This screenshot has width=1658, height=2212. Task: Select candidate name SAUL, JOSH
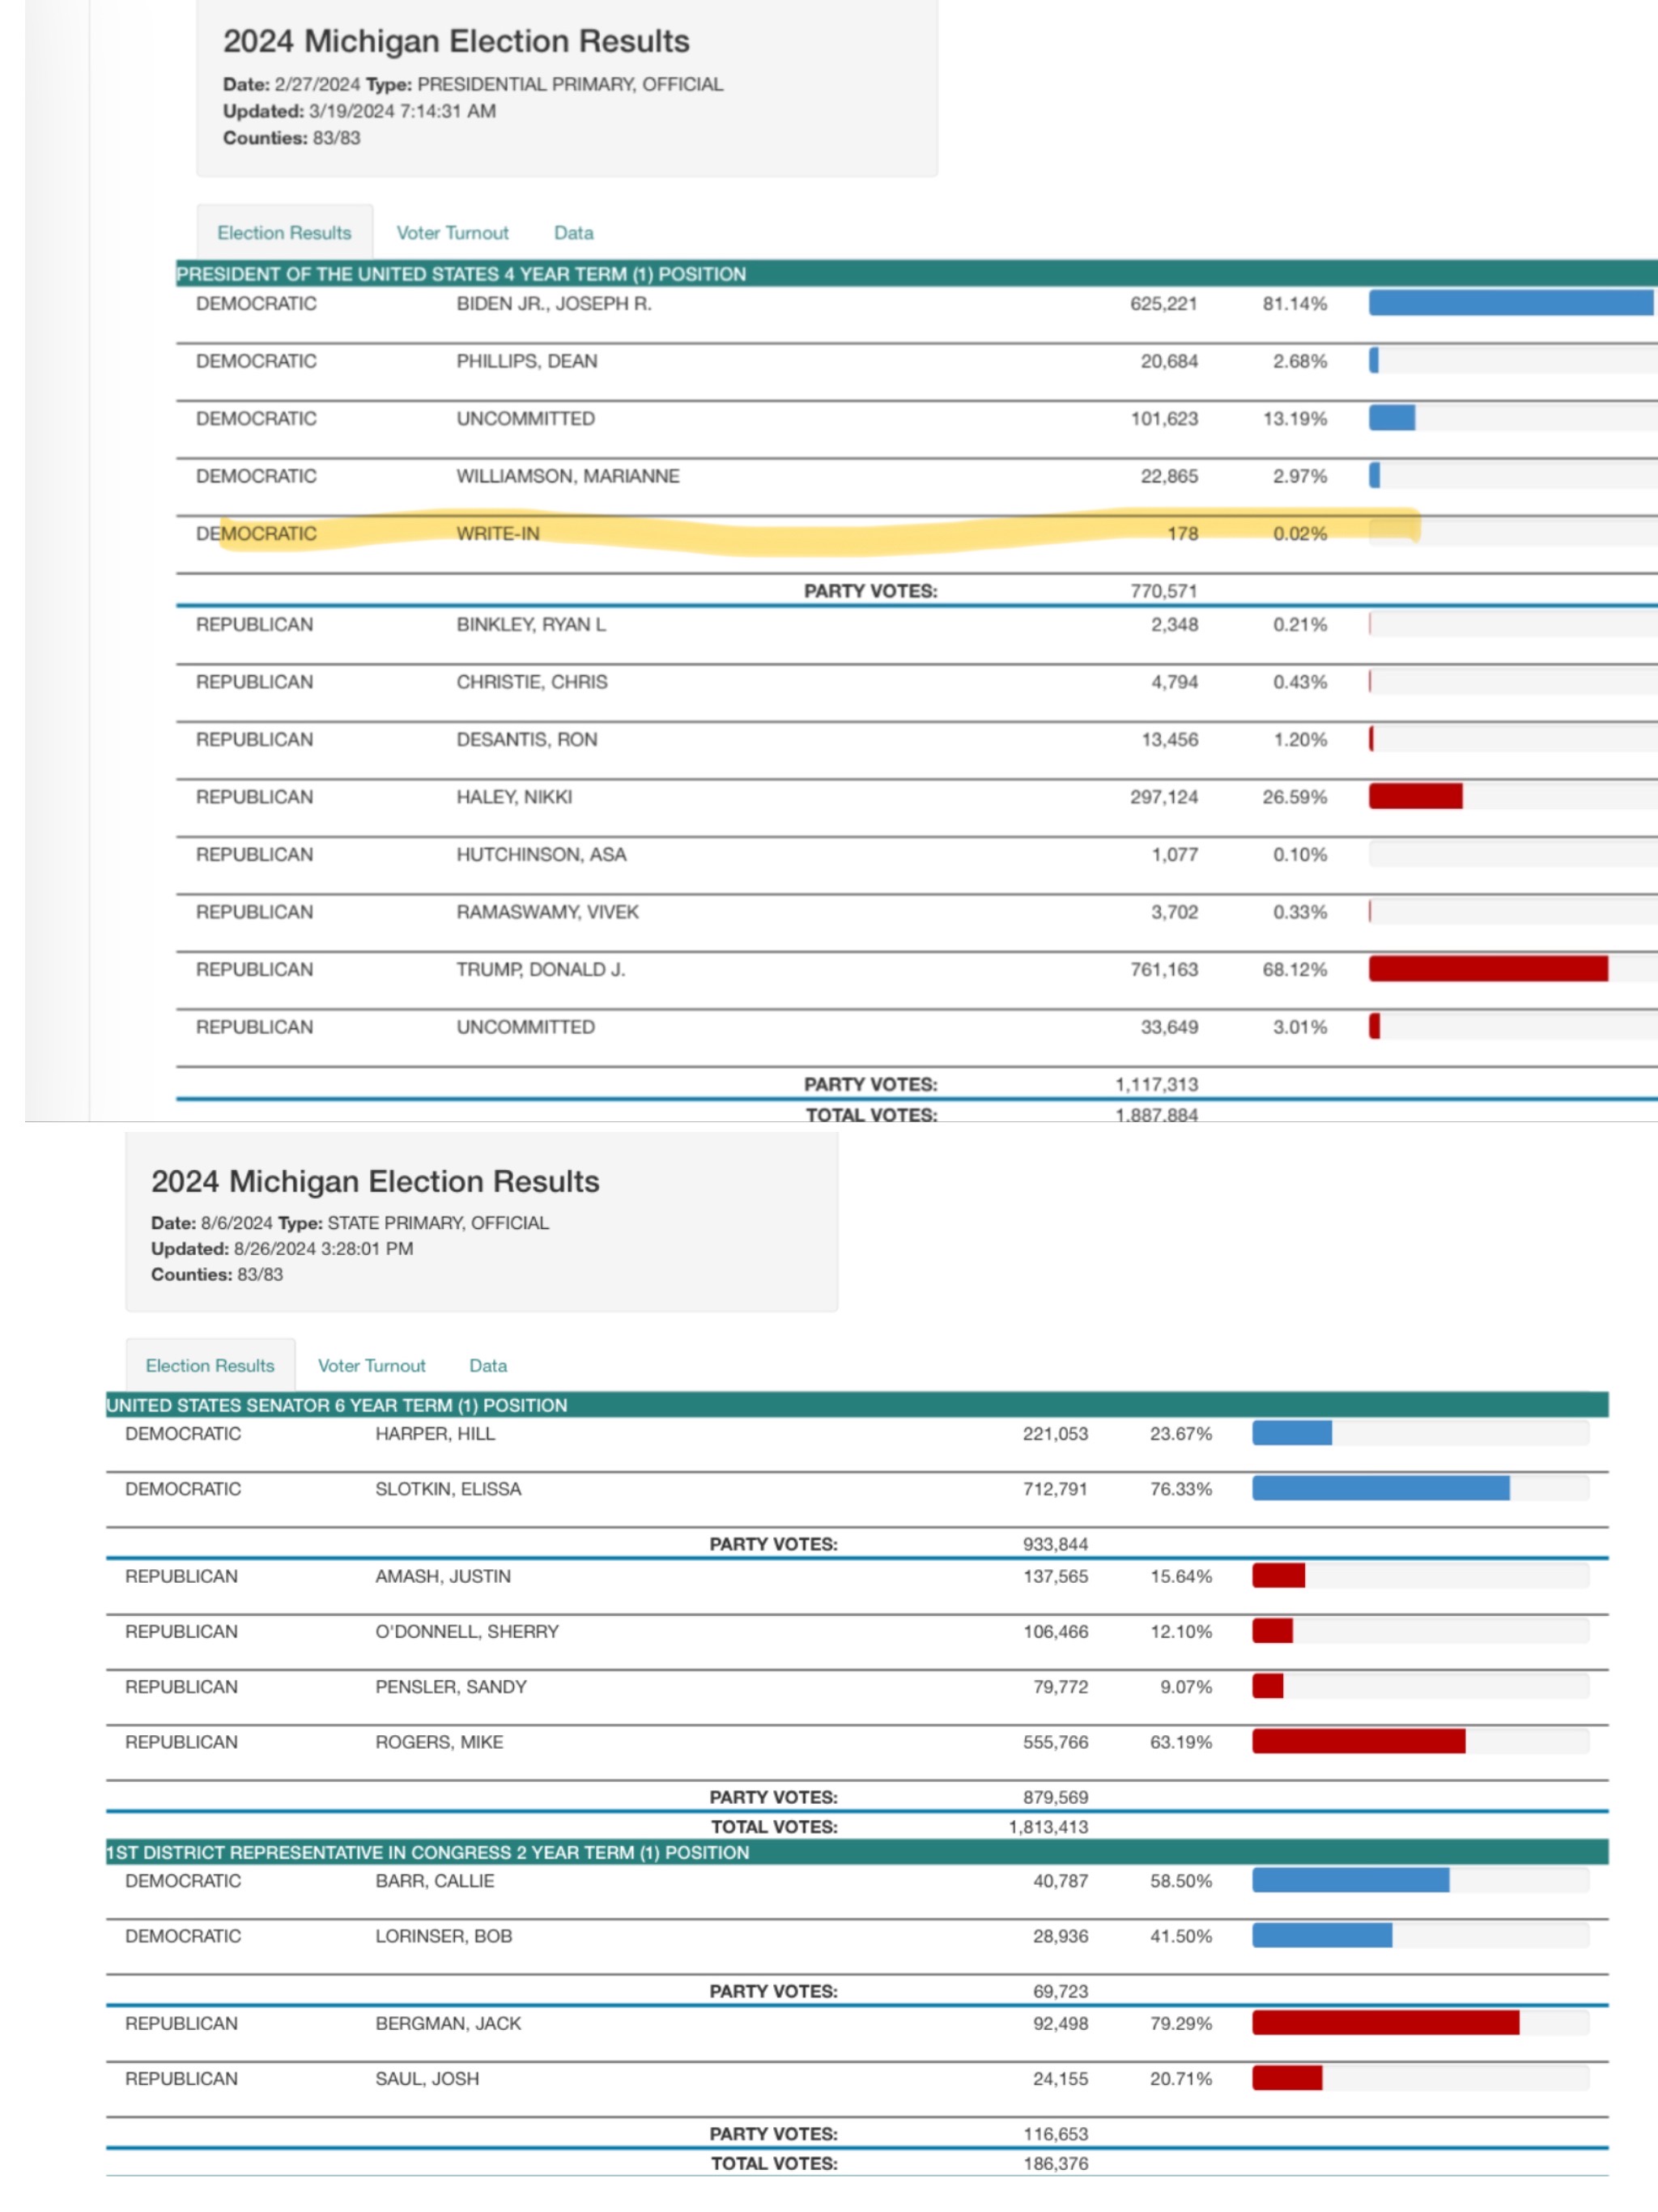tap(427, 2078)
